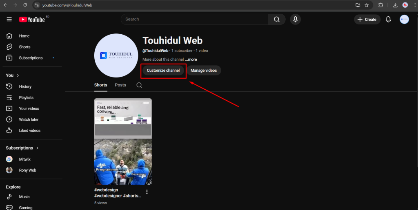
Task: Expand channel description with ...more
Action: click(191, 60)
